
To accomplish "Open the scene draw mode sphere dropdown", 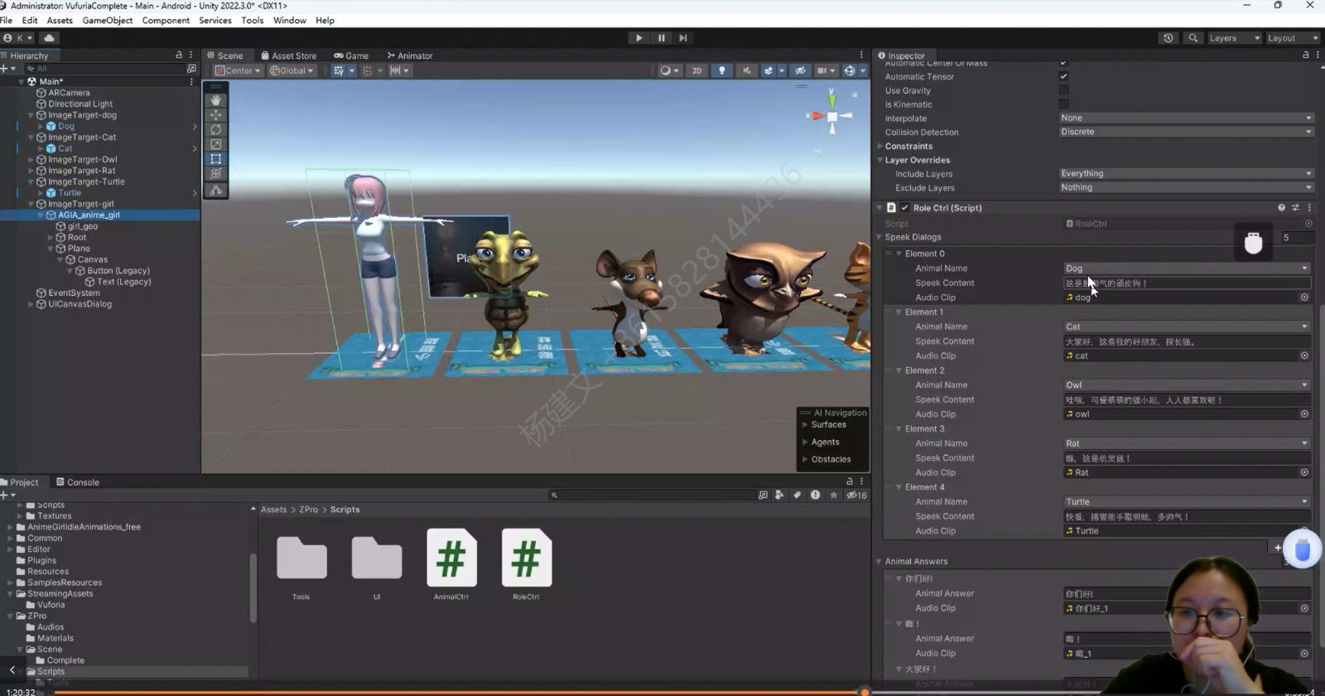I will point(669,70).
